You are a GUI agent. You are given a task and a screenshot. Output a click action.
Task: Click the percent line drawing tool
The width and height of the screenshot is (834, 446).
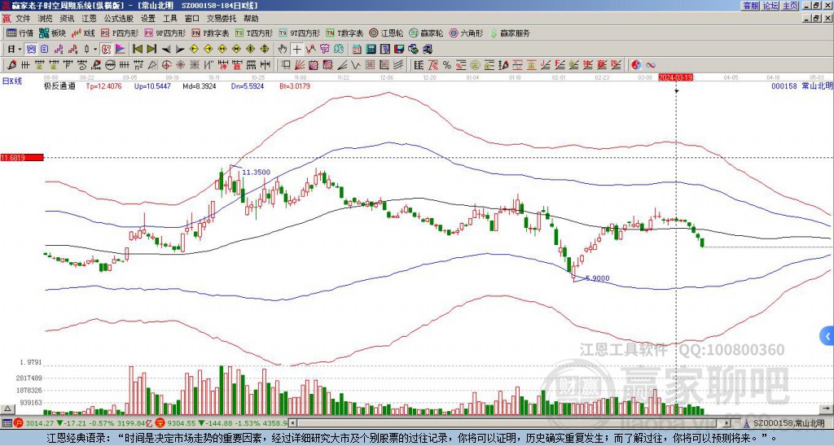tap(447, 64)
